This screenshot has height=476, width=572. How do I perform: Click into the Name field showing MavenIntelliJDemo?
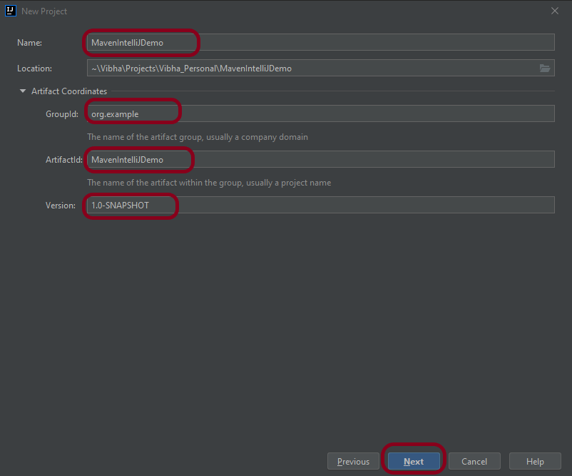pyautogui.click(x=214, y=42)
